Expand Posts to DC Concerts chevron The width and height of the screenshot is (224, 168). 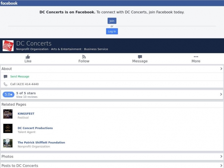[221, 166]
